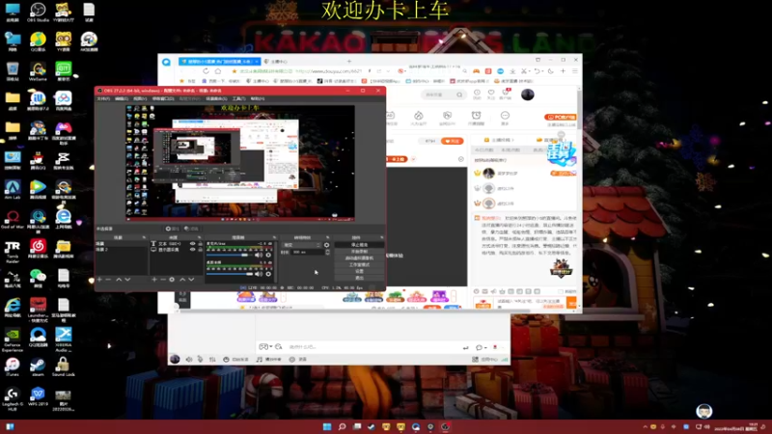Image resolution: width=772 pixels, height=434 pixels.
Task: Click the 桌面音频 volume slider
Action: click(230, 274)
